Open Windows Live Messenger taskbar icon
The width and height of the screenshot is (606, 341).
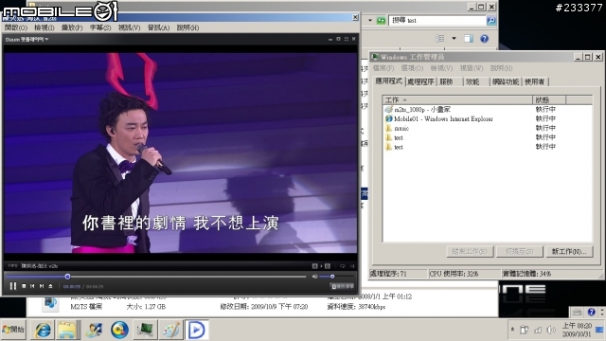[x=94, y=330]
